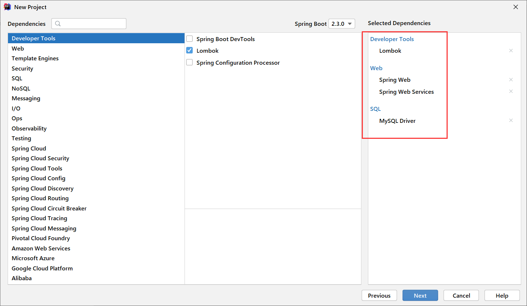Select the Alibaba category
The width and height of the screenshot is (527, 306).
tap(96, 278)
